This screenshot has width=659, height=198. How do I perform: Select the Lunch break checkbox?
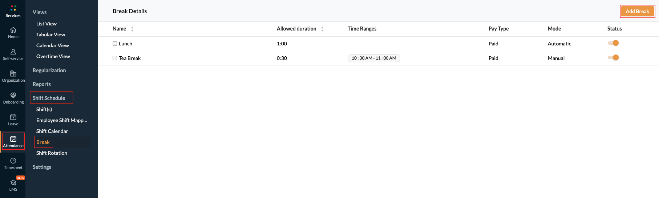tap(115, 44)
